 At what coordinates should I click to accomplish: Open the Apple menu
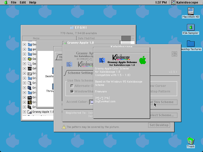pos(6,3)
